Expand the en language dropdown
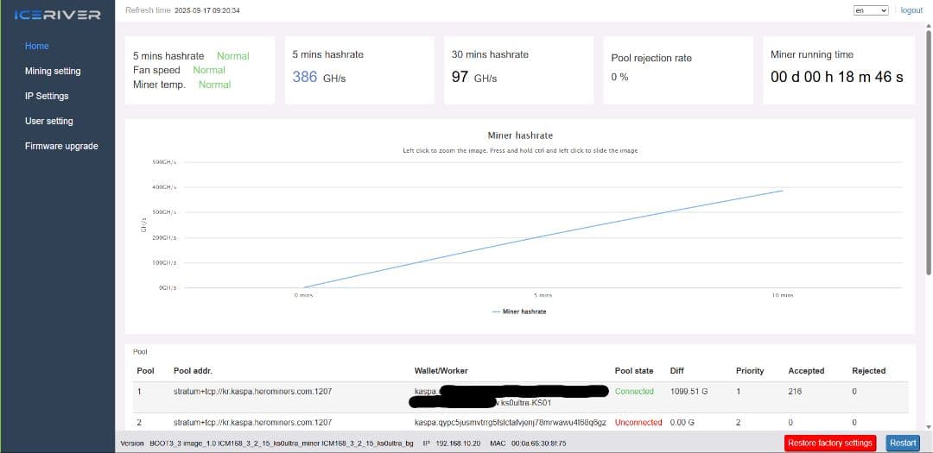The width and height of the screenshot is (933, 453). tap(870, 10)
